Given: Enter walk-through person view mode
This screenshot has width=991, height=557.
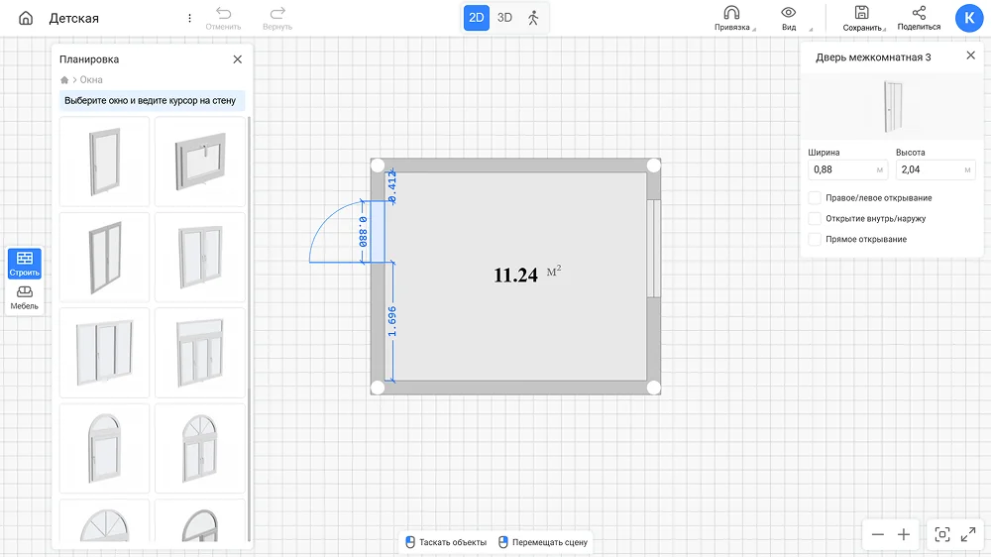Looking at the screenshot, I should [x=533, y=18].
